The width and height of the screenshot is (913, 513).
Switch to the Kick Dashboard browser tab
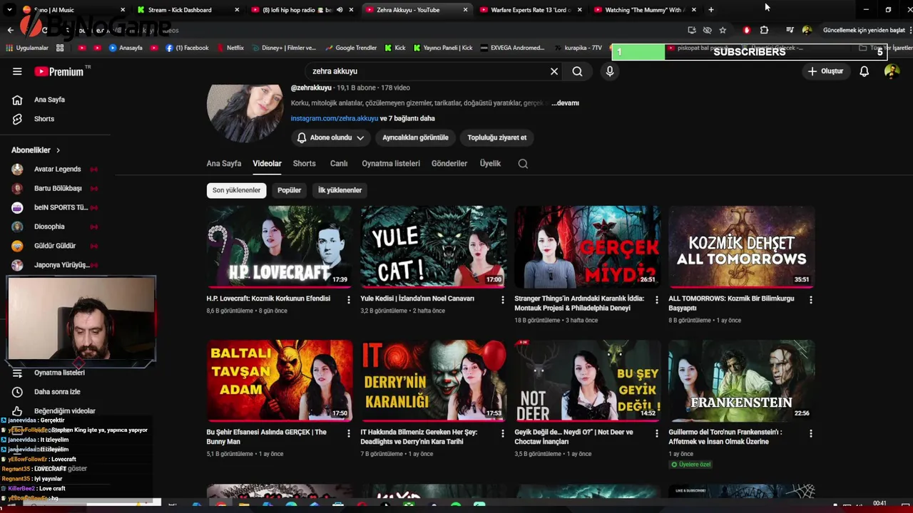click(x=187, y=10)
